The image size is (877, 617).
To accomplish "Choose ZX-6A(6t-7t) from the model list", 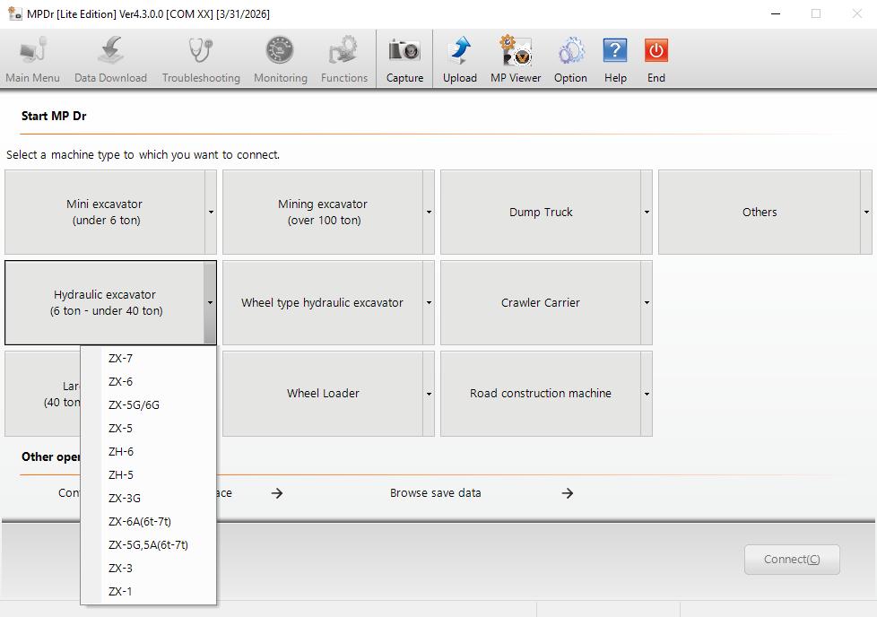I will click(x=148, y=521).
